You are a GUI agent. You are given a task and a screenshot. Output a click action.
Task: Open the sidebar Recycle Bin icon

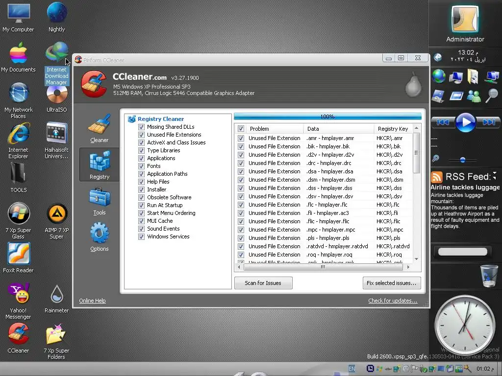tap(489, 276)
